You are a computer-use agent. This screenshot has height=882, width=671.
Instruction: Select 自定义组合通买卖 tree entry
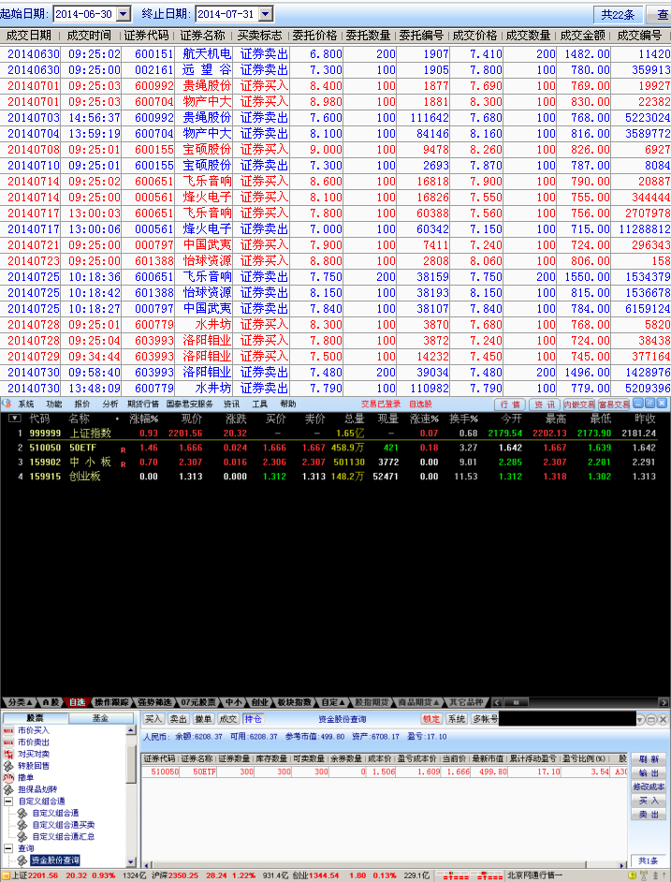[x=63, y=825]
